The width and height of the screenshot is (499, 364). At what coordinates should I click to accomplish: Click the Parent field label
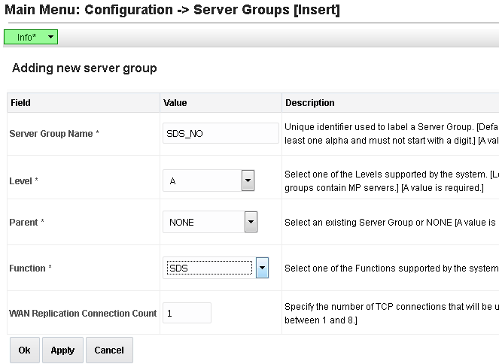pos(26,223)
